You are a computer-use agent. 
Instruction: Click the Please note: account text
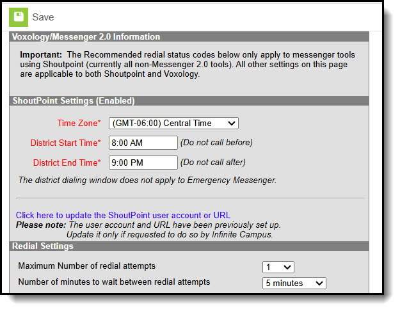(148, 225)
